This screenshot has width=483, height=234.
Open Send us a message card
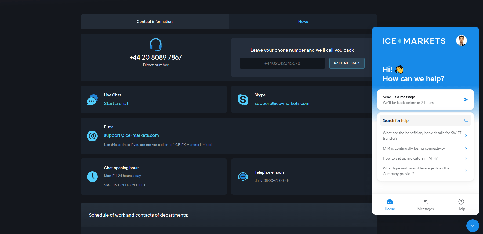point(425,100)
